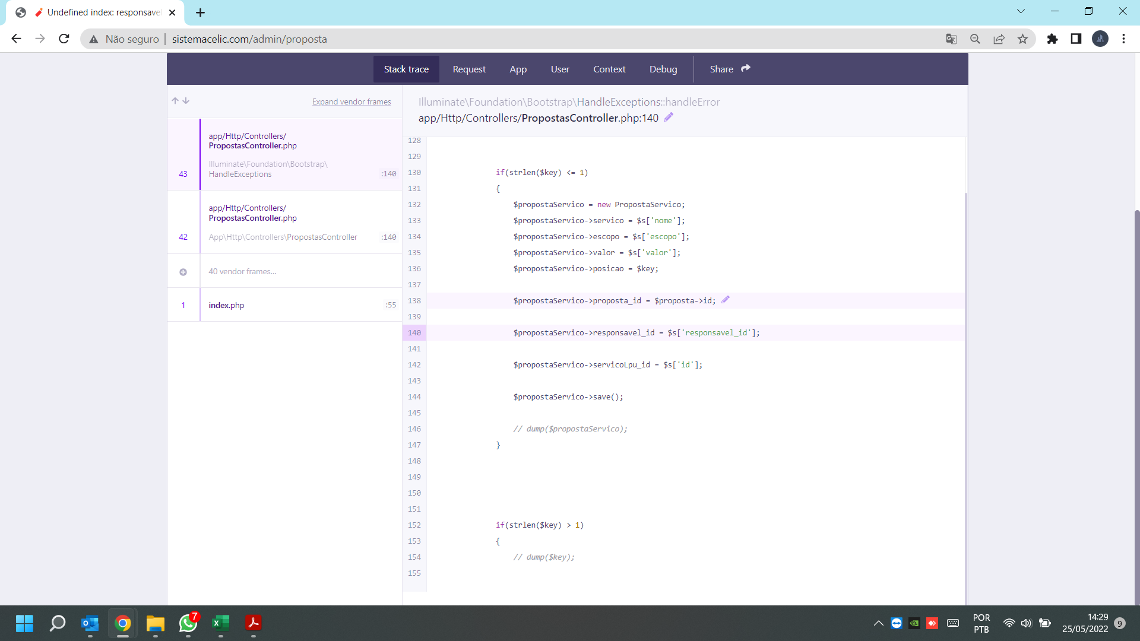1140x641 pixels.
Task: Open the taskbar clock and date
Action: pos(1085,623)
